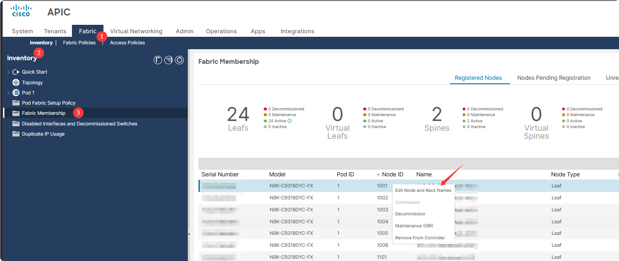Open the Apps tab

258,31
